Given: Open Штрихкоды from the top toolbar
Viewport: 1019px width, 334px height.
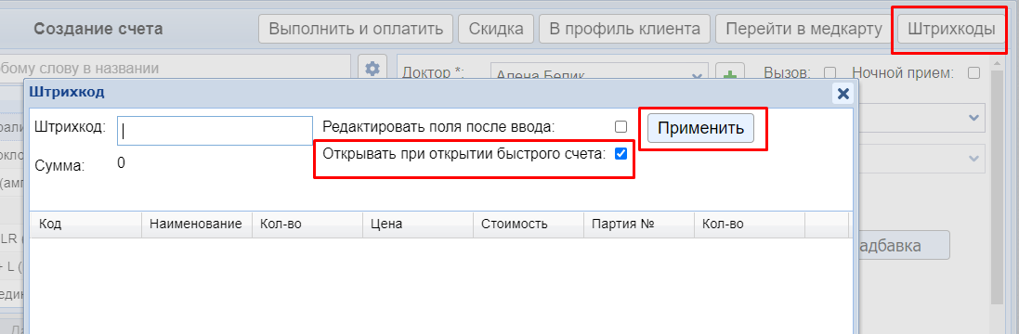Looking at the screenshot, I should tap(951, 29).
